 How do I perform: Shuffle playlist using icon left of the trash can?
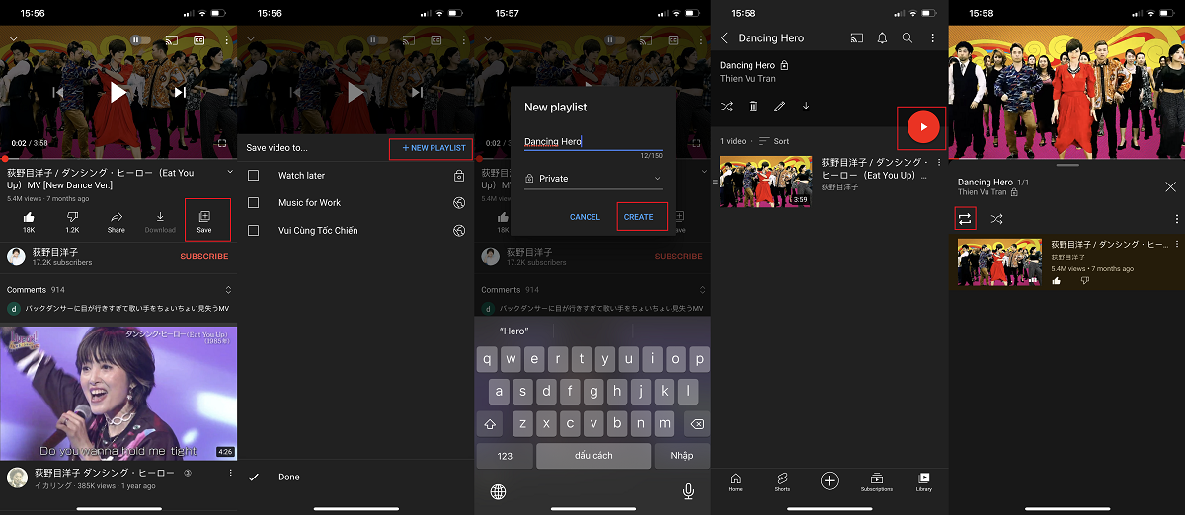coord(727,106)
